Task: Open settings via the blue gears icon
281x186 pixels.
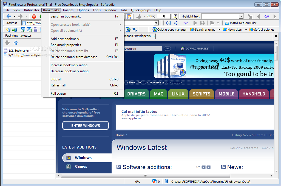Action: pos(134,30)
